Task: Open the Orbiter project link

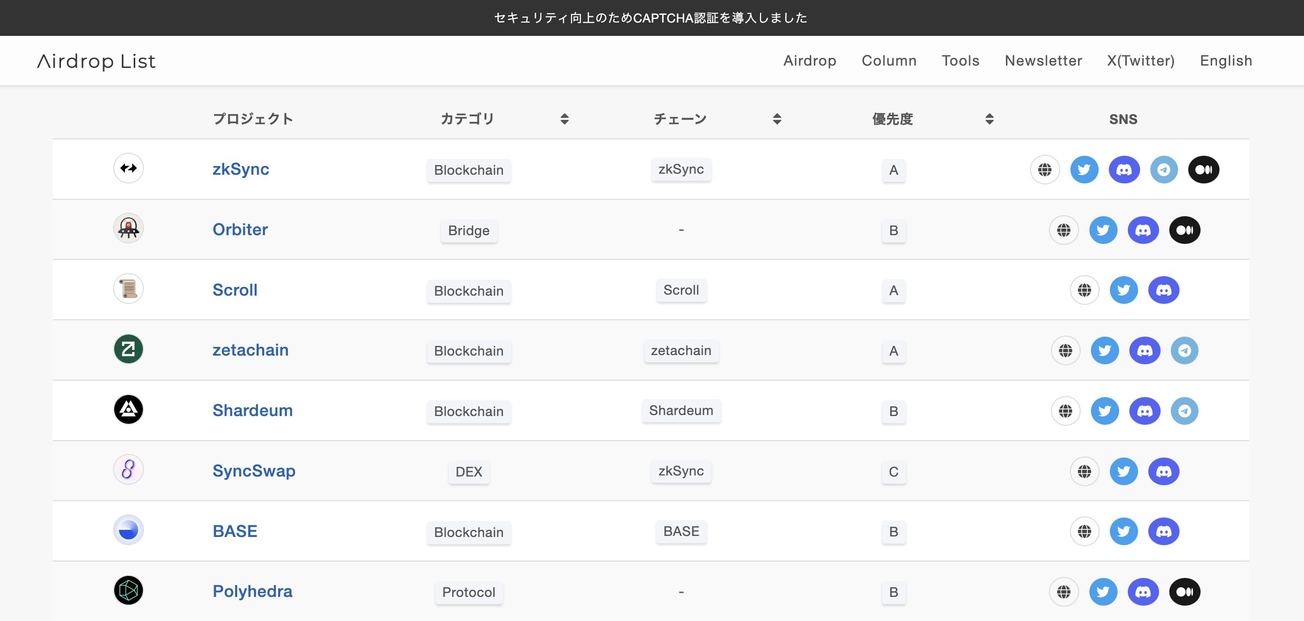Action: click(x=240, y=229)
